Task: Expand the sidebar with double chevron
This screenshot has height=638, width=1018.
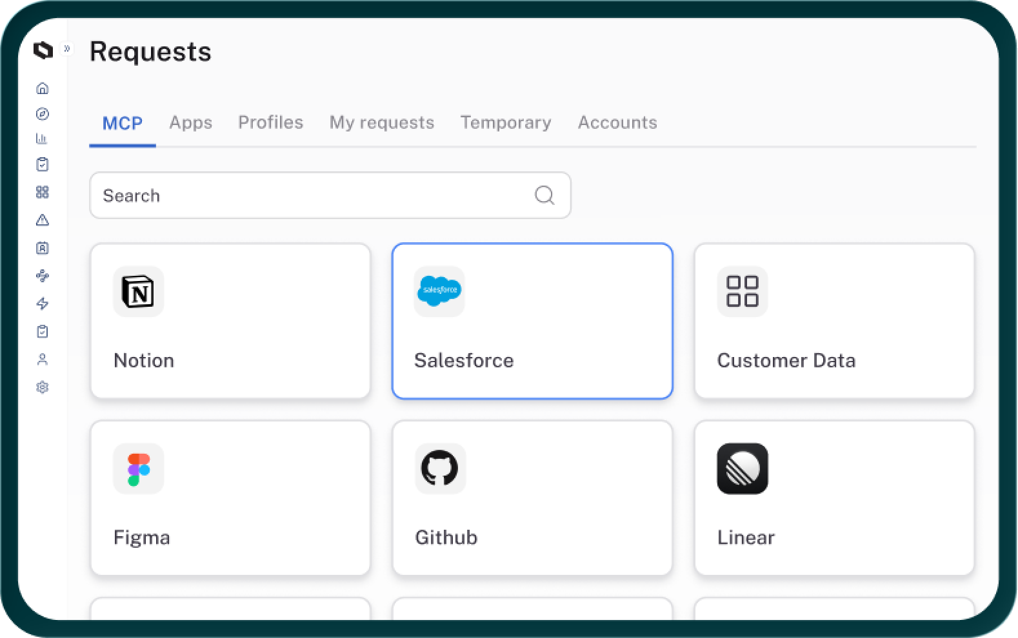Action: 67,48
